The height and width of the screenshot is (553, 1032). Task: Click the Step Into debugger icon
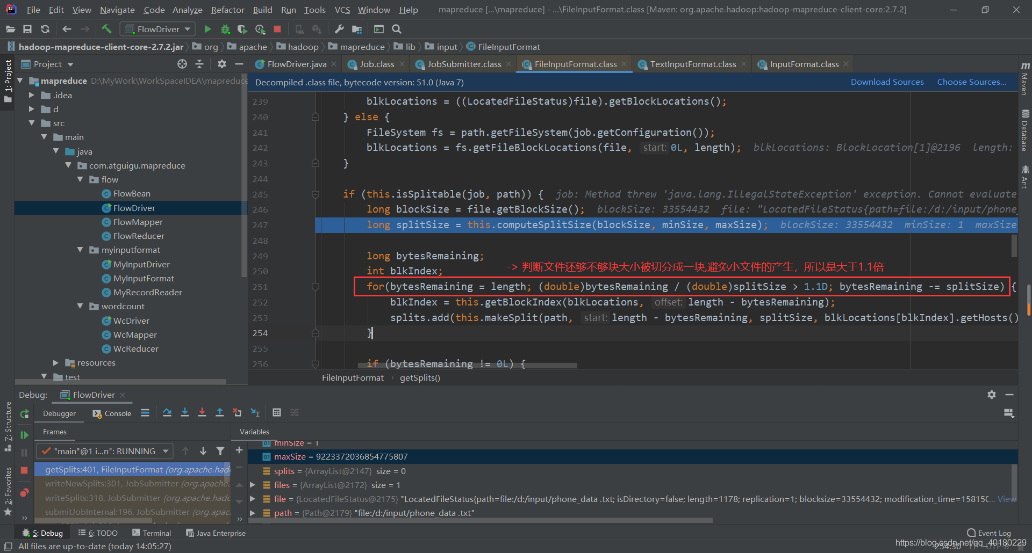coord(185,412)
